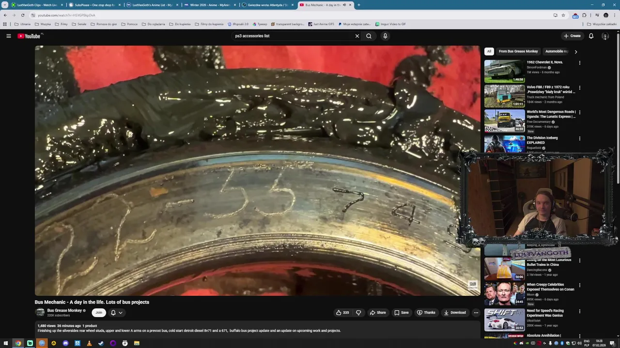Open options for Need for Speed's video
Screen dimensions: 620x348
(579, 312)
